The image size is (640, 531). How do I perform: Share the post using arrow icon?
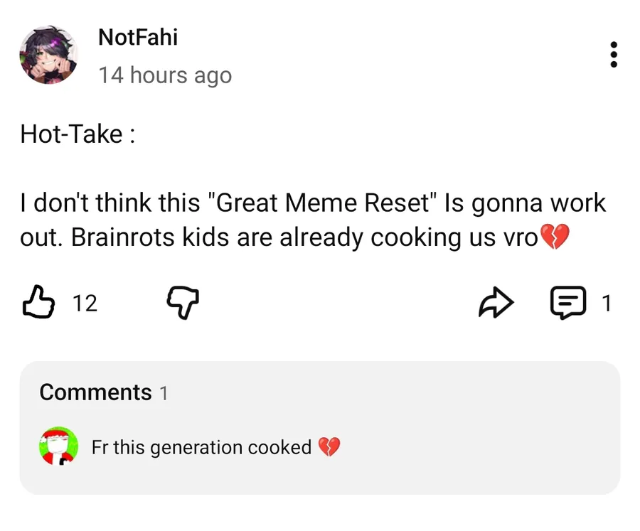click(495, 304)
